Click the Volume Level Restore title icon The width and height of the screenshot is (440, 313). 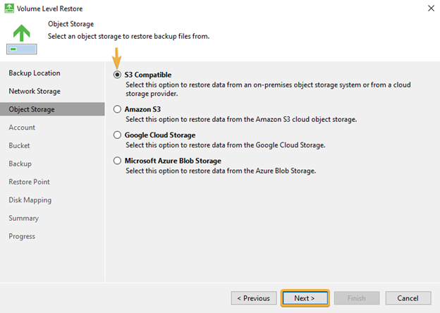[x=9, y=8]
